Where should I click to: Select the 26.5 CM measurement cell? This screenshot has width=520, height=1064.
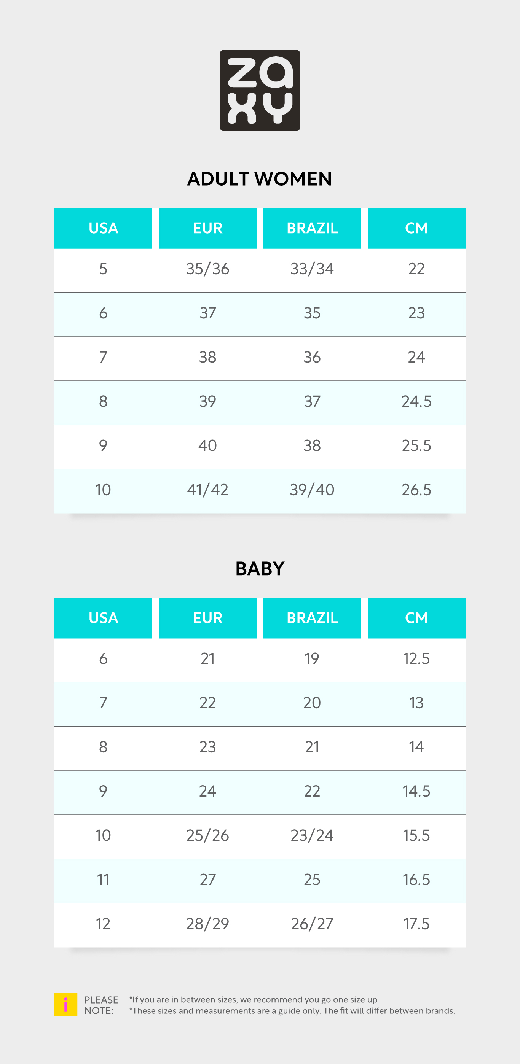coord(417,490)
